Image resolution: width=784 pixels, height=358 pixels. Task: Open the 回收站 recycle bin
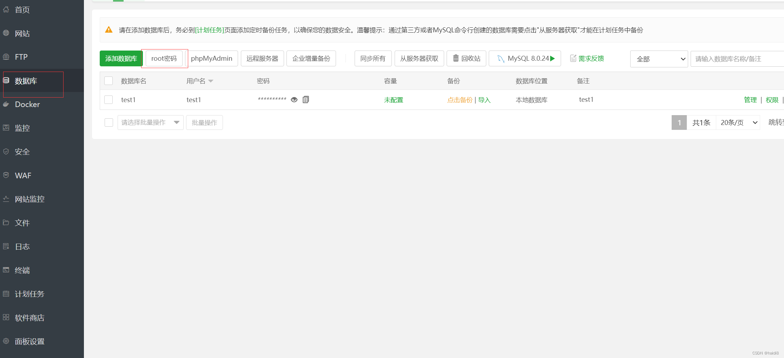pyautogui.click(x=466, y=59)
